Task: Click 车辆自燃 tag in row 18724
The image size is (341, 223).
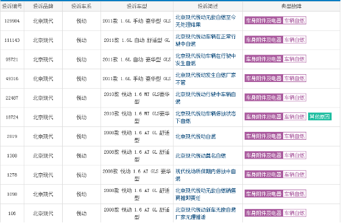Action: tap(295, 117)
